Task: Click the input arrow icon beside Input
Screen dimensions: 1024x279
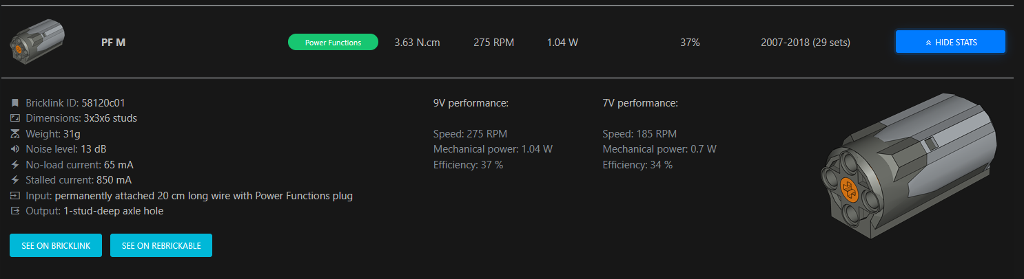Action: 15,196
